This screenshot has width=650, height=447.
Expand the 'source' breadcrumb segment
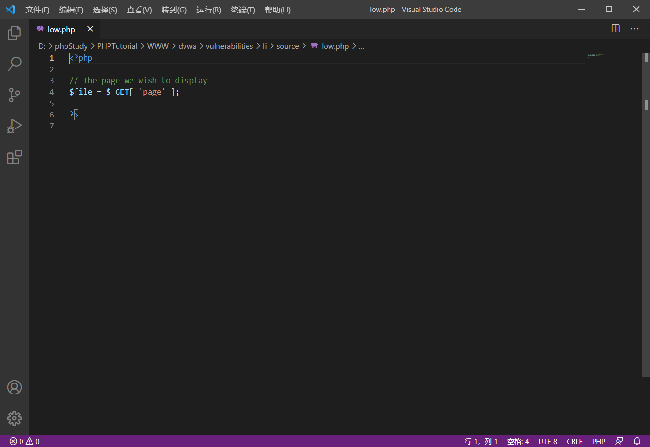point(287,46)
